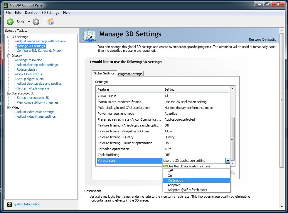
Task: Select 'Change resolution' in the task tree
Action: [x=30, y=60]
